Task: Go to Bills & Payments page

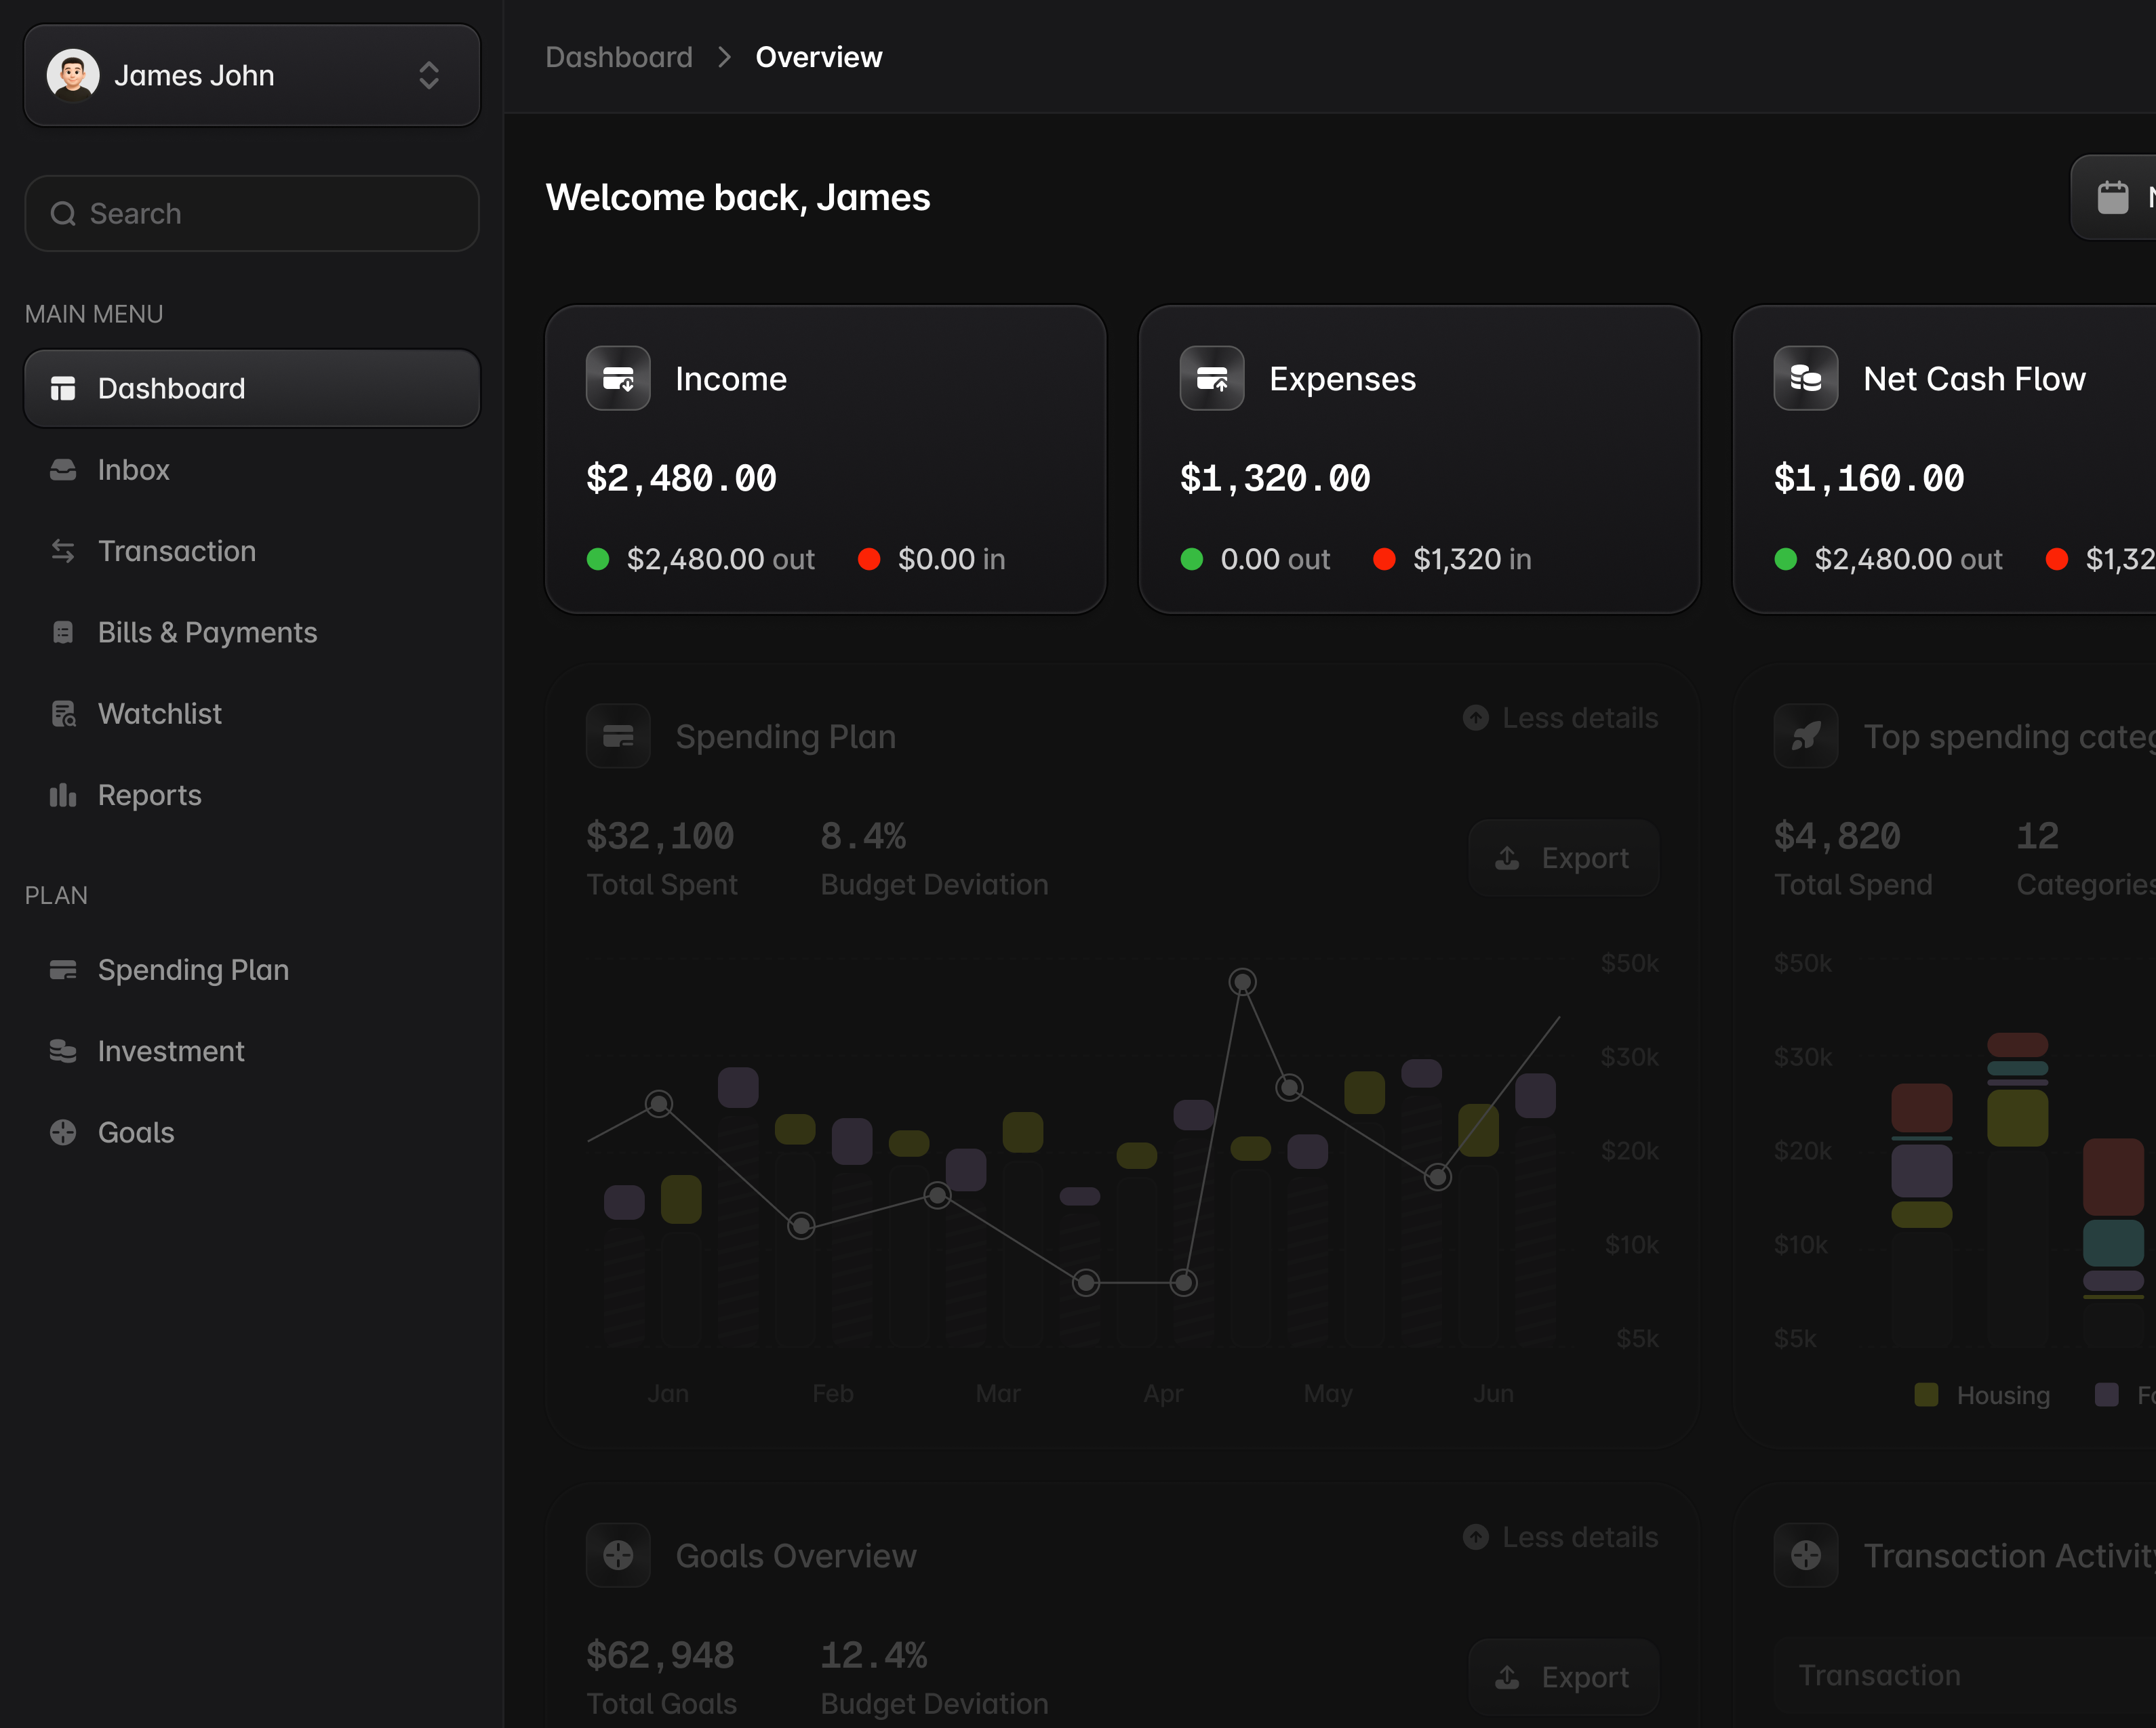Action: pos(207,633)
